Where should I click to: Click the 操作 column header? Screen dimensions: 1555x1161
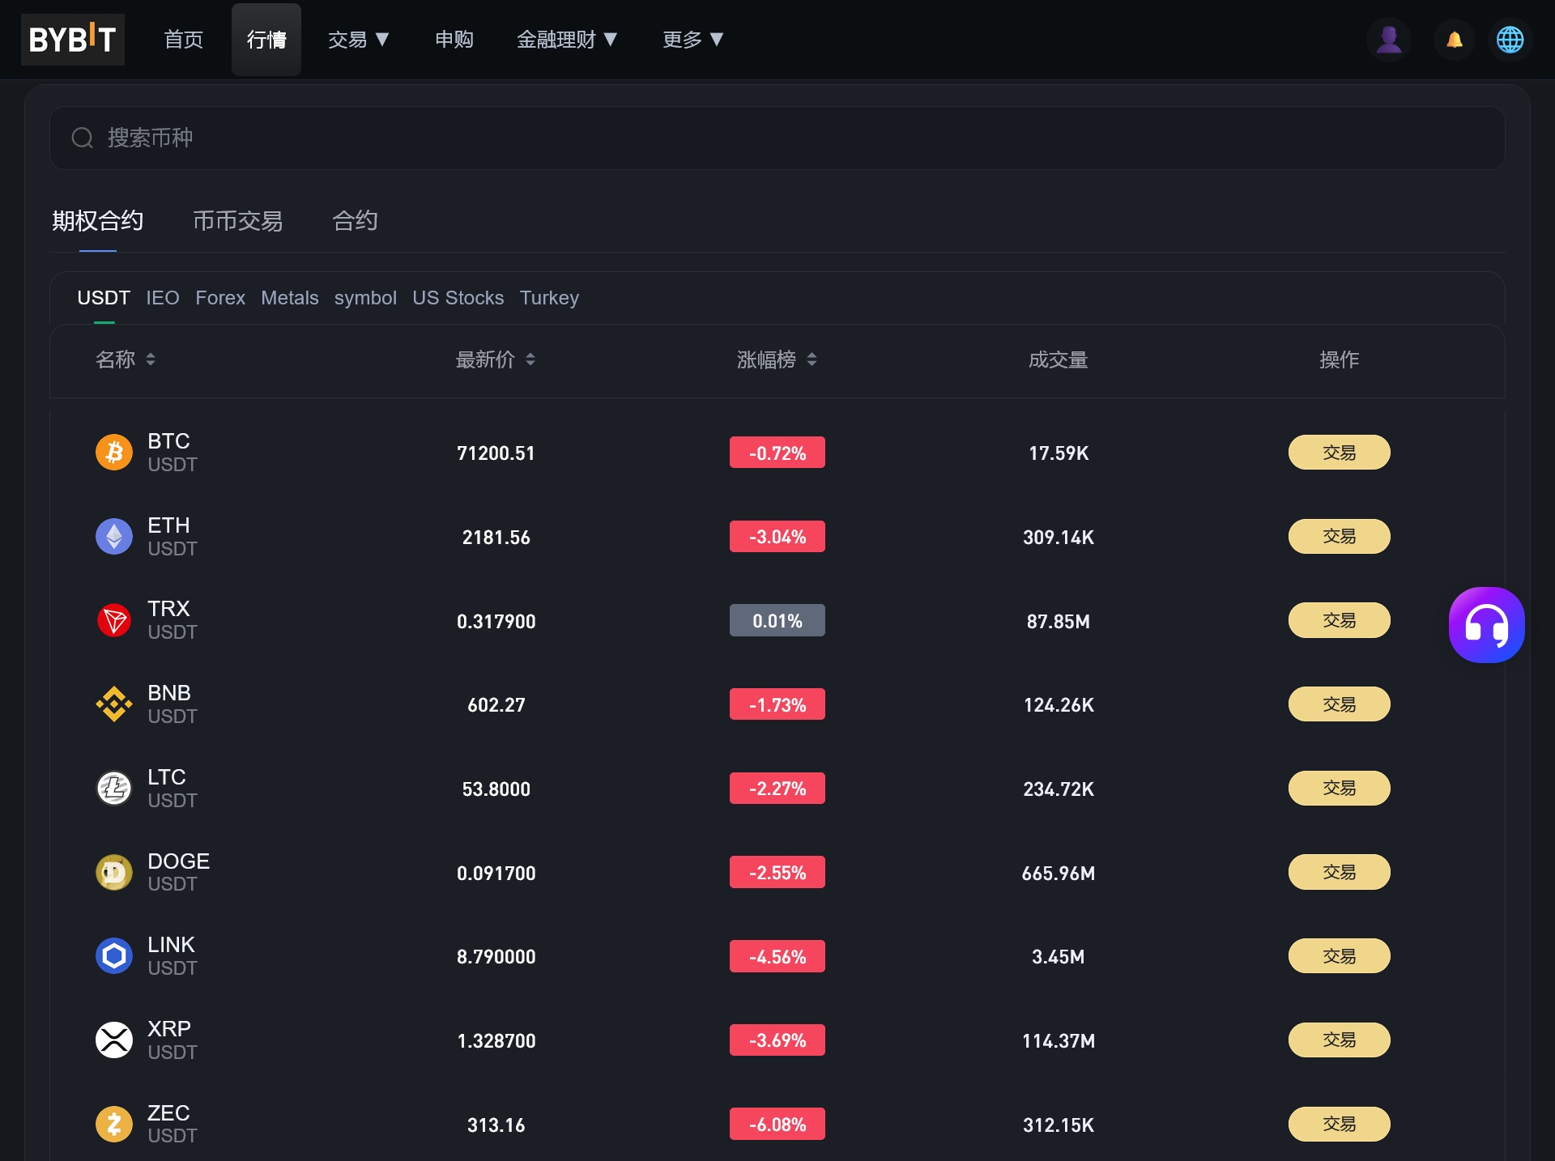tap(1340, 359)
